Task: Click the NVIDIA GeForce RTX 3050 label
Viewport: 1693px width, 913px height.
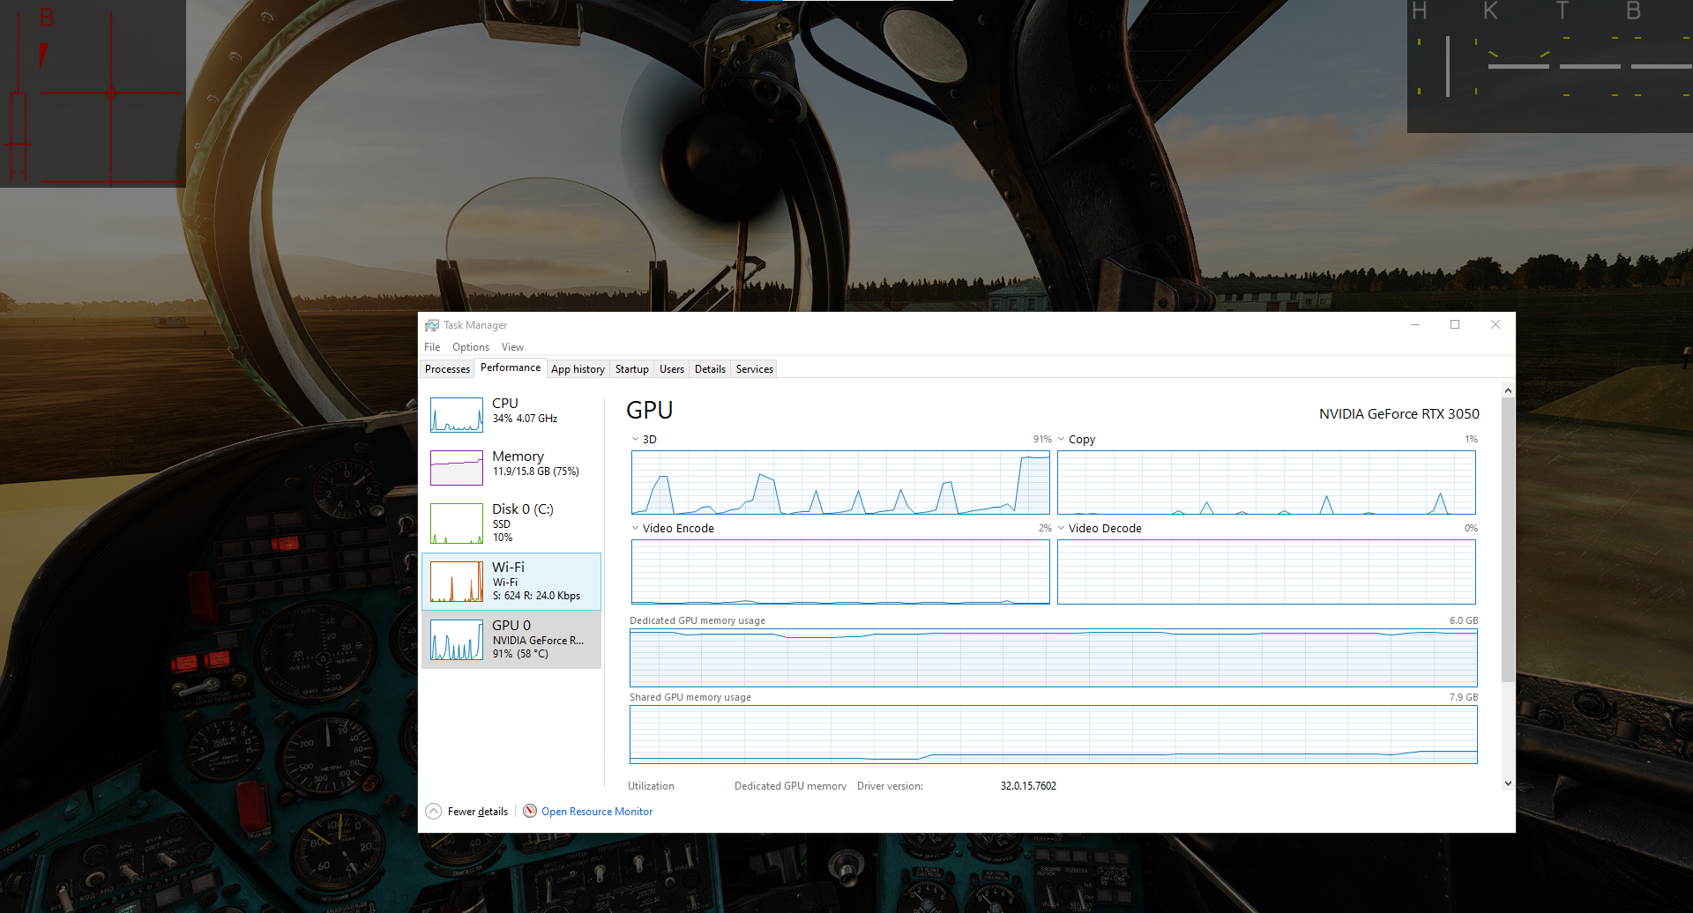Action: (1398, 413)
